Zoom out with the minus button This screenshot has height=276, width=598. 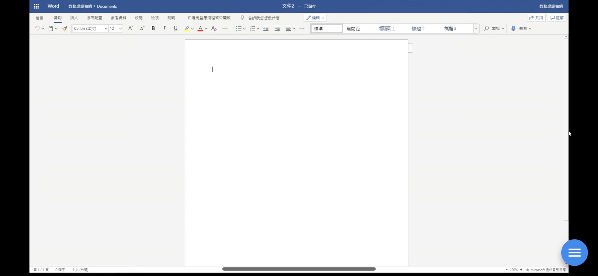tap(506, 270)
